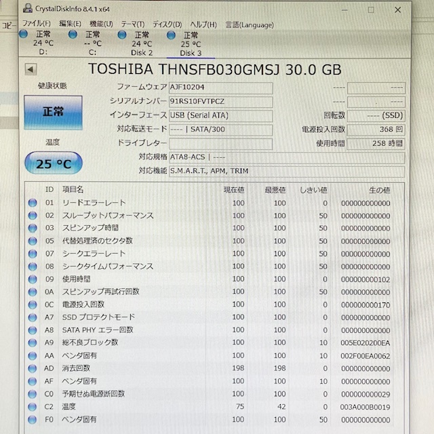434x434 pixels.
Task: Click status orb of attribute 0C 電源投入回数
Action: (x=33, y=304)
